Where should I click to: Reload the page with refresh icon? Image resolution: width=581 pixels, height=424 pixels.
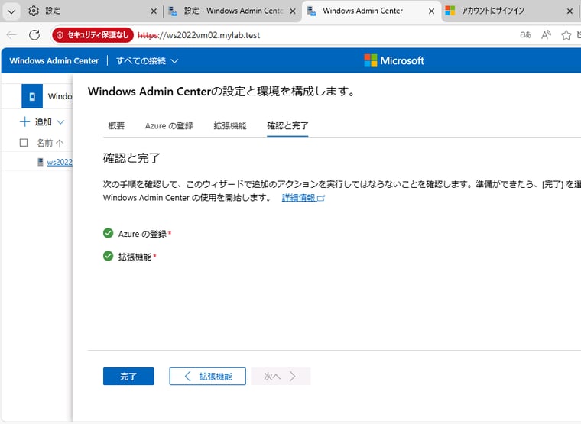pos(34,35)
